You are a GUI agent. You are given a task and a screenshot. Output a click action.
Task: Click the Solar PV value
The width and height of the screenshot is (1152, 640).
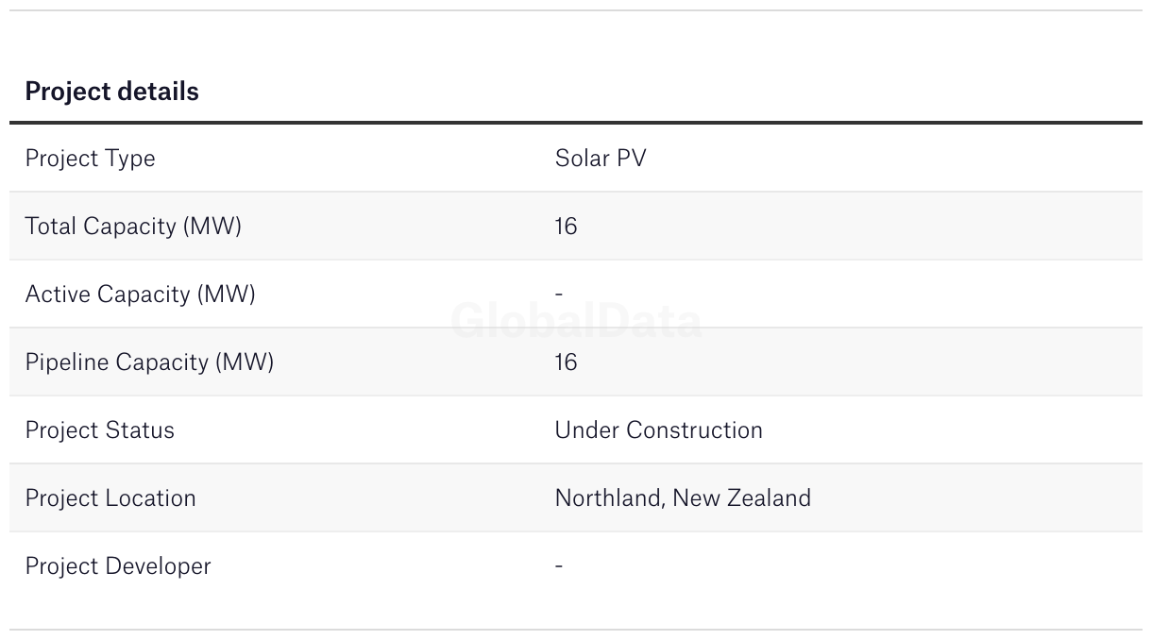(601, 158)
